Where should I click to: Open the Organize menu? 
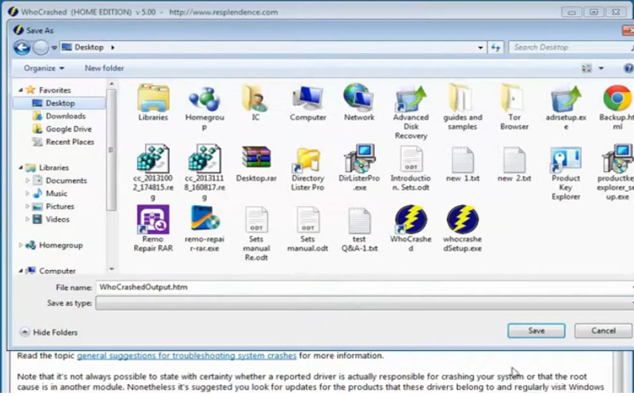click(x=44, y=68)
